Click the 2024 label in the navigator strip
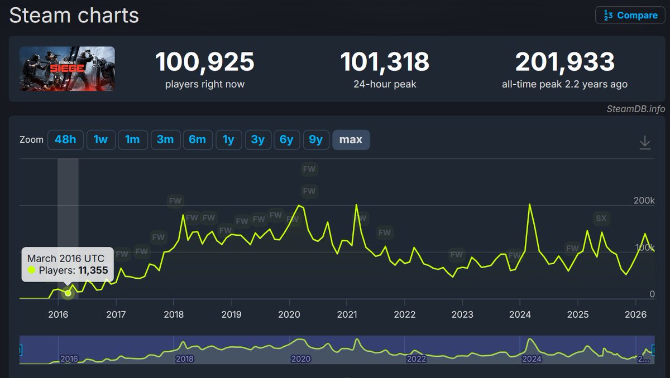 [532, 359]
